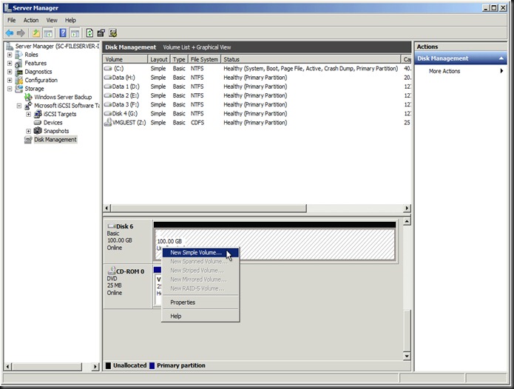Click the blue Help toolbar icon
The height and width of the screenshot is (389, 514).
point(63,33)
